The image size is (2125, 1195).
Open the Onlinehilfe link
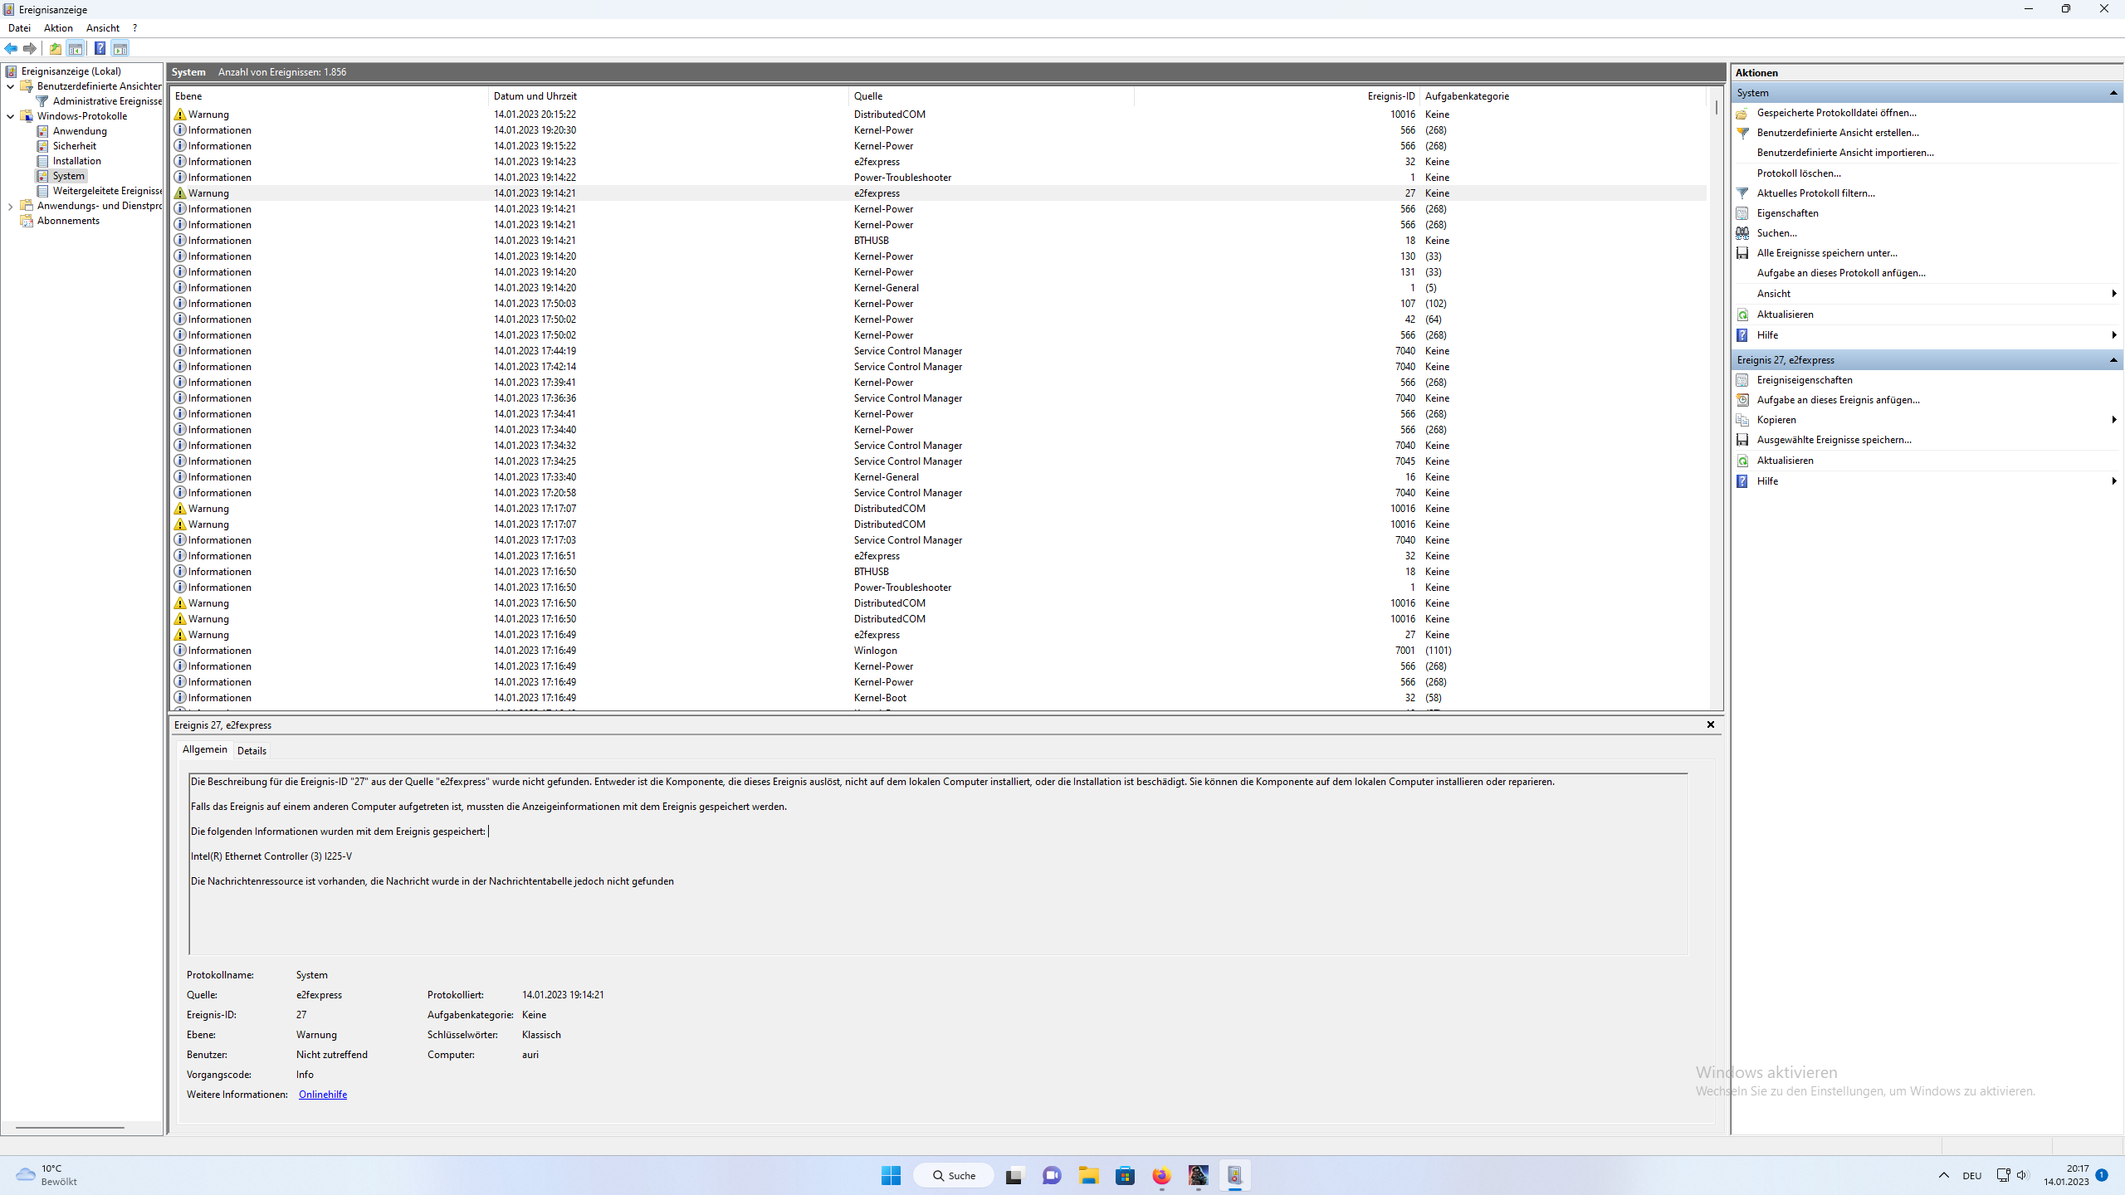[x=322, y=1095]
